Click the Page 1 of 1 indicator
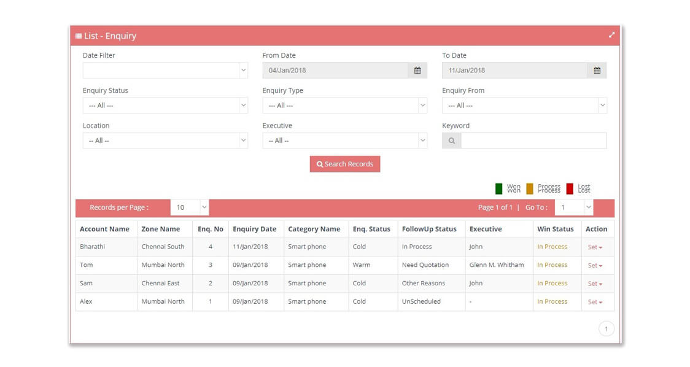690x367 pixels. [x=495, y=207]
